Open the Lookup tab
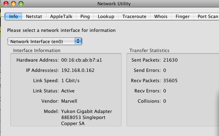 (x=106, y=16)
